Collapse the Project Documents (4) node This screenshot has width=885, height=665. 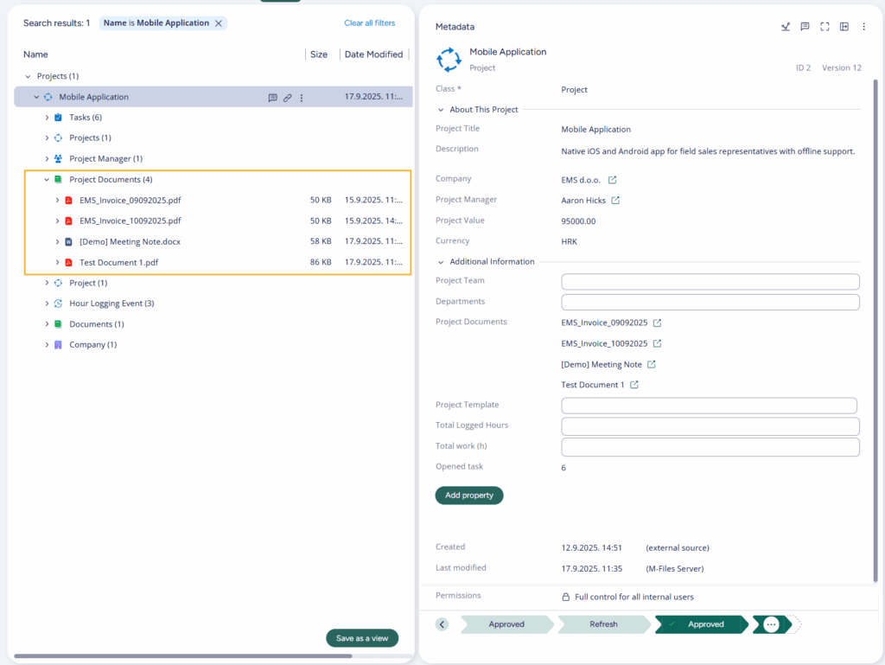click(x=47, y=180)
